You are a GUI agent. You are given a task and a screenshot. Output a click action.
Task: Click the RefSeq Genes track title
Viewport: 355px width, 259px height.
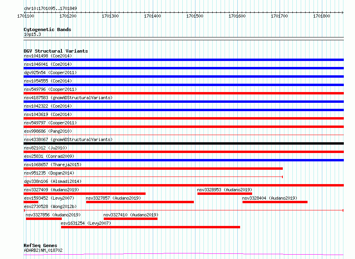click(40, 246)
